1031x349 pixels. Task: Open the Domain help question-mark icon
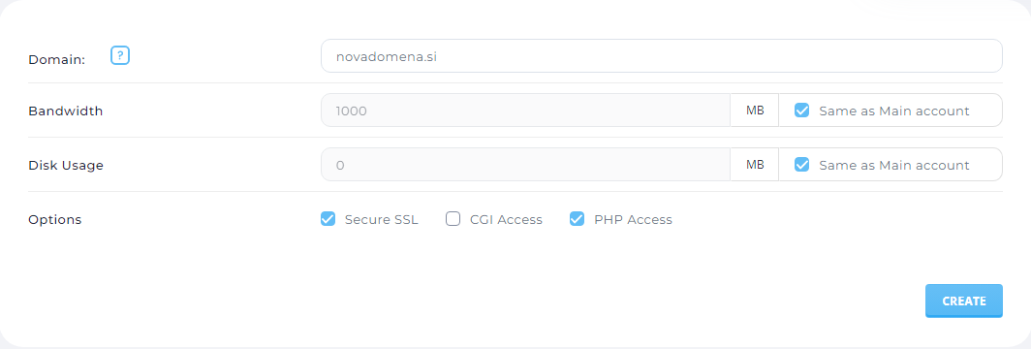(120, 56)
